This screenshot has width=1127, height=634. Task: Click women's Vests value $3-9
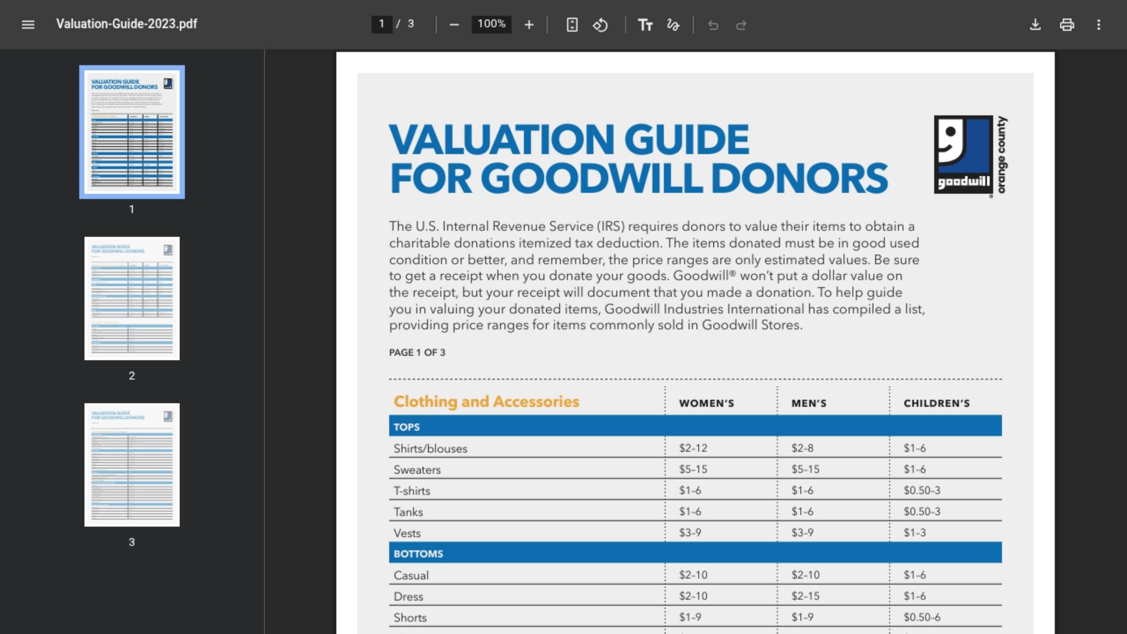(x=690, y=533)
